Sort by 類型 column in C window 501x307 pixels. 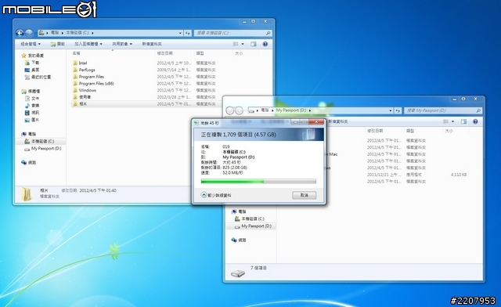(x=200, y=53)
